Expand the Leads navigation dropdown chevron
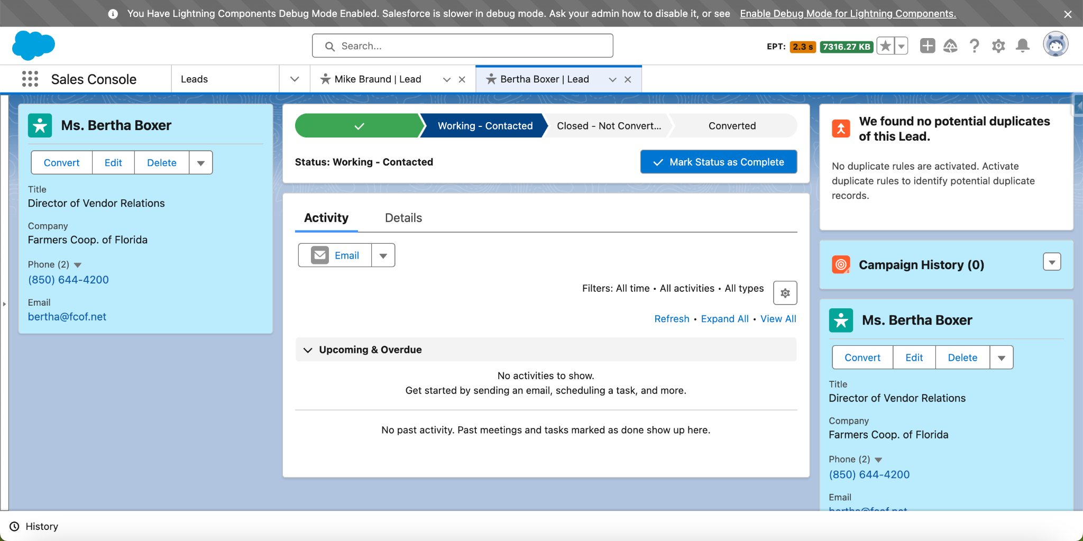Screen dimensions: 1083x541 pyautogui.click(x=295, y=79)
